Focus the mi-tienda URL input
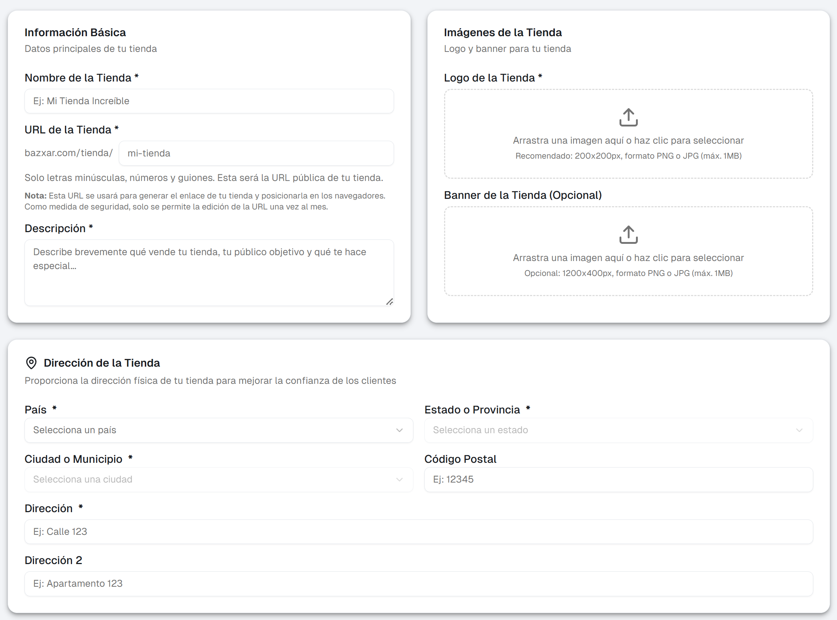The width and height of the screenshot is (837, 620). 256,153
